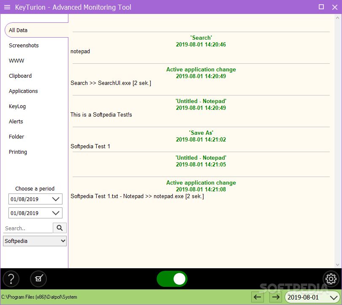This screenshot has height=305, width=342.
Task: Click the Search.. input field
Action: [28, 228]
